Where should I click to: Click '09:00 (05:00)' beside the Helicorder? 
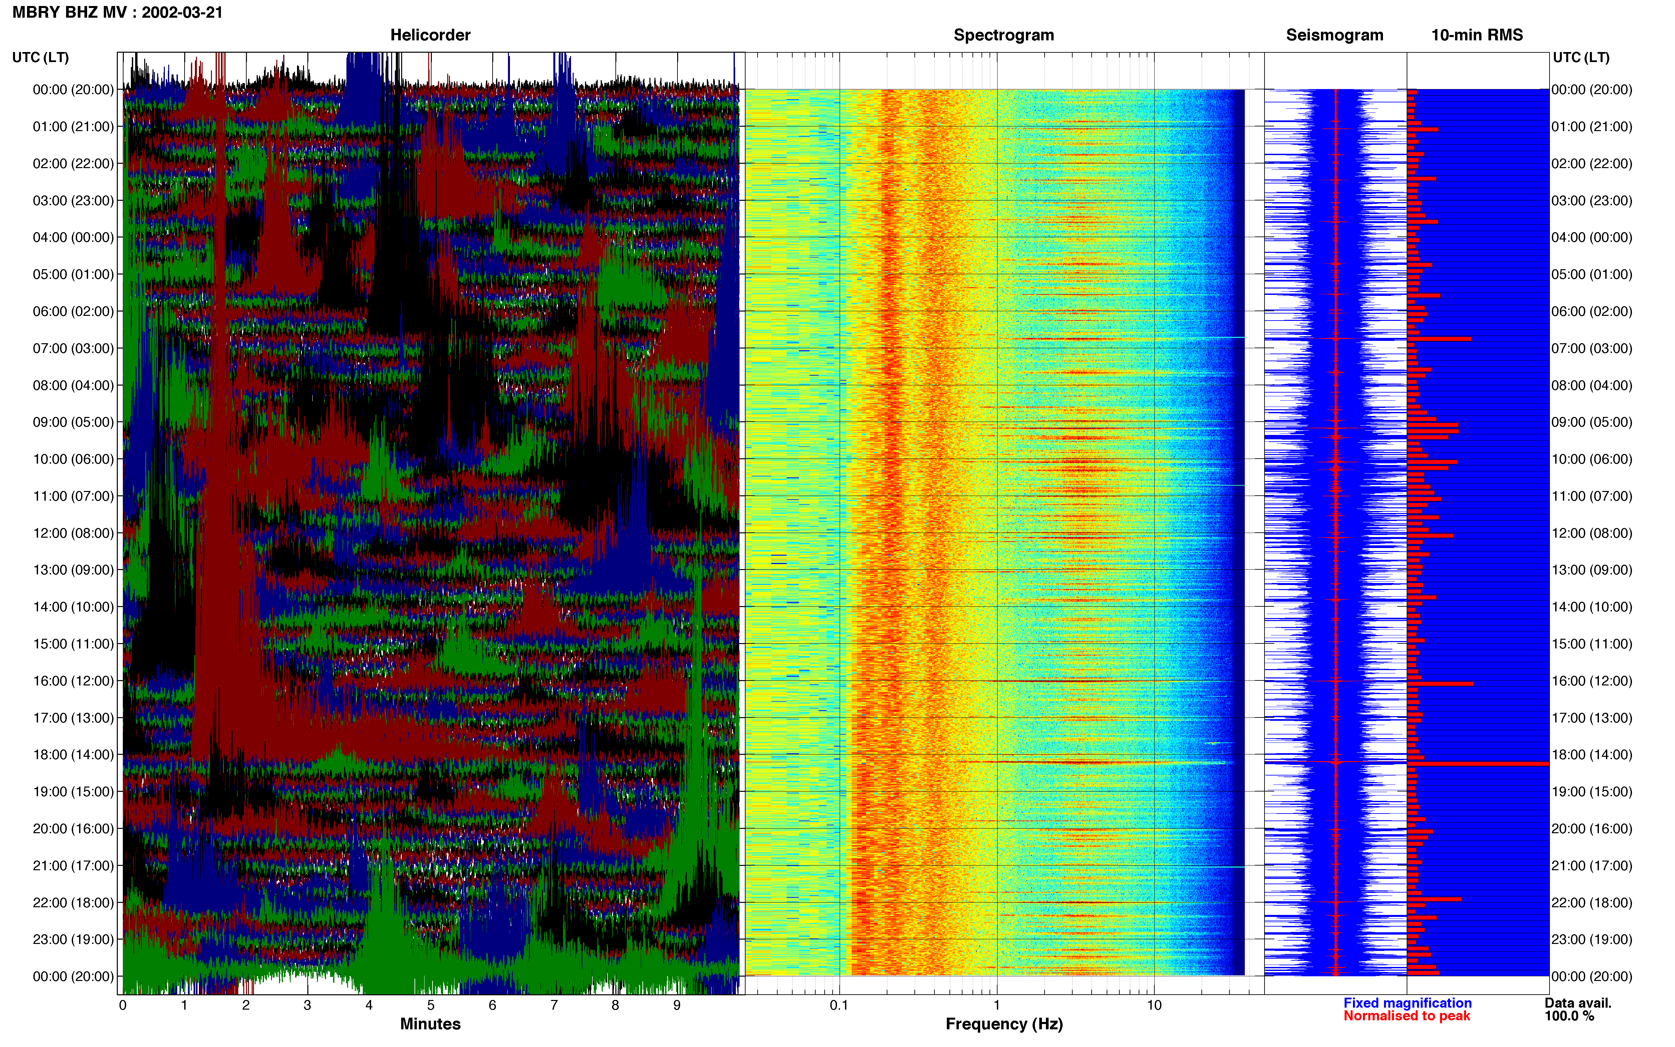[73, 422]
